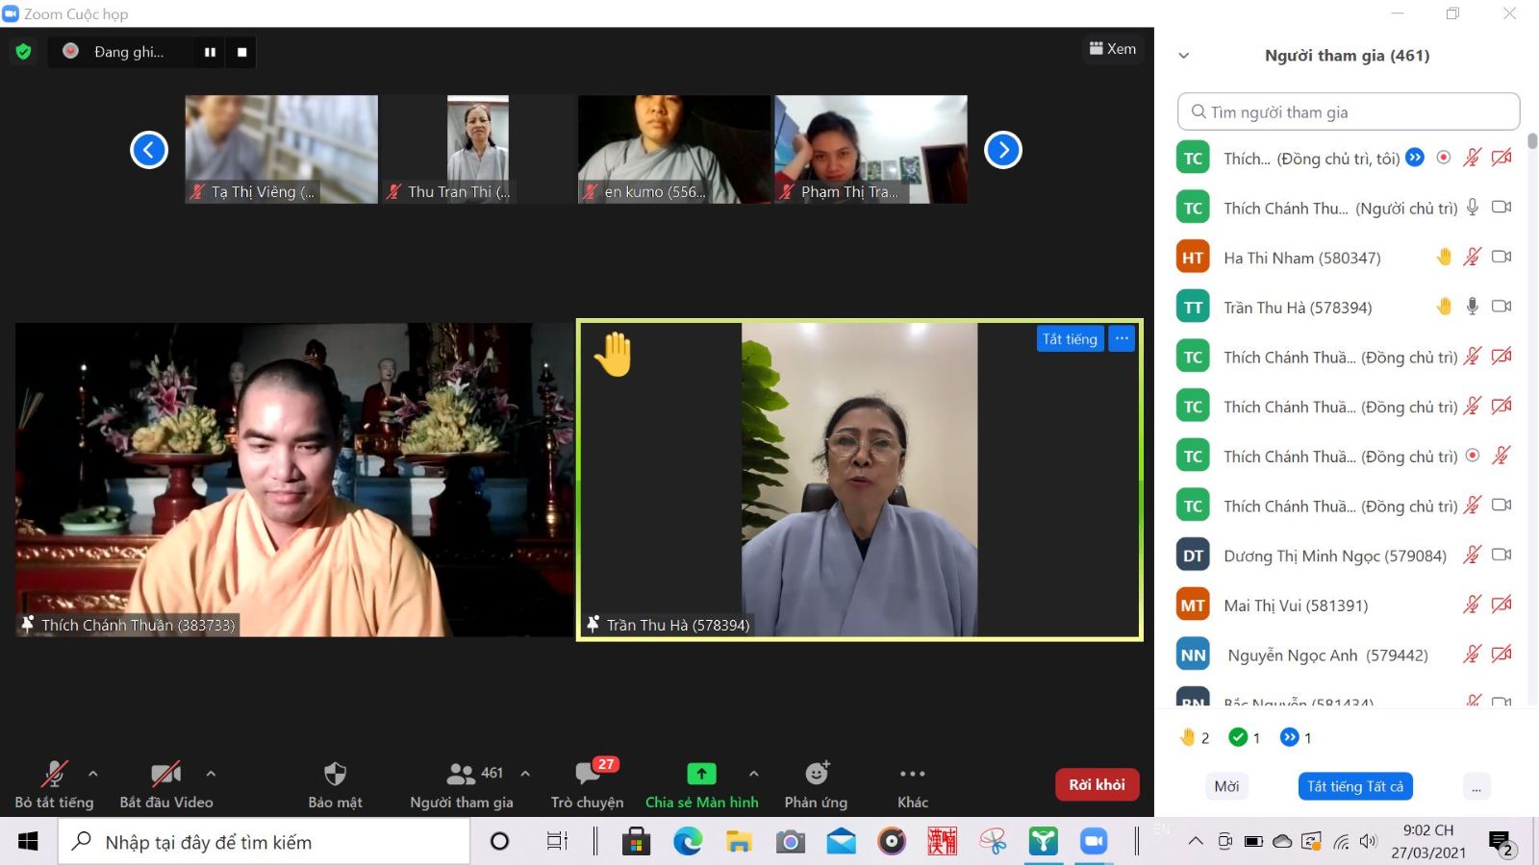This screenshot has height=865, width=1539.
Task: Invite people with Mời button
Action: coord(1226,786)
